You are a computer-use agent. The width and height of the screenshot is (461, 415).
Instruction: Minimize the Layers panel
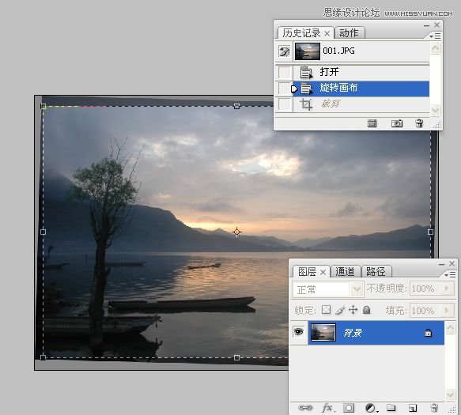pos(441,265)
